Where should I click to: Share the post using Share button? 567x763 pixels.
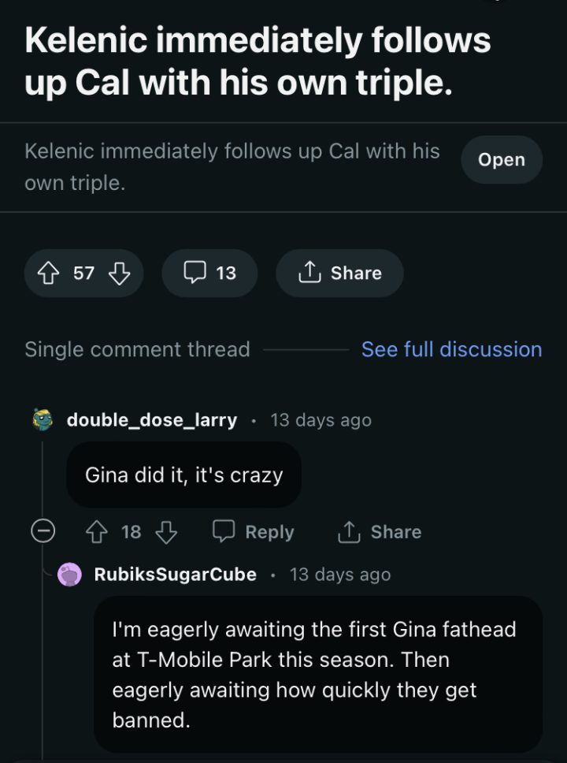click(x=339, y=273)
